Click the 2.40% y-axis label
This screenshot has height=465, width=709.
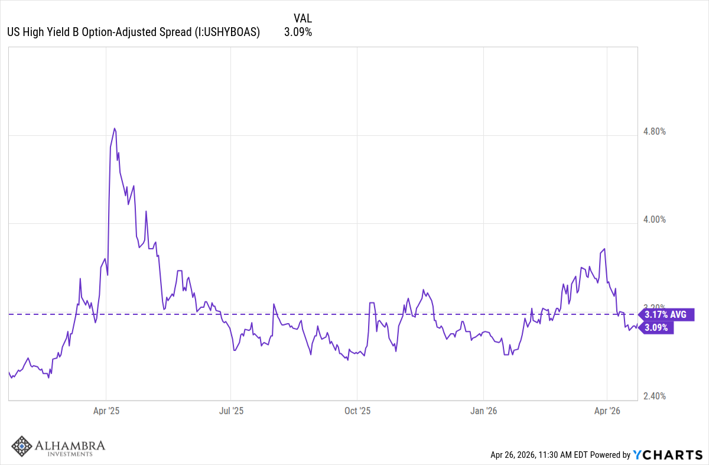point(655,396)
